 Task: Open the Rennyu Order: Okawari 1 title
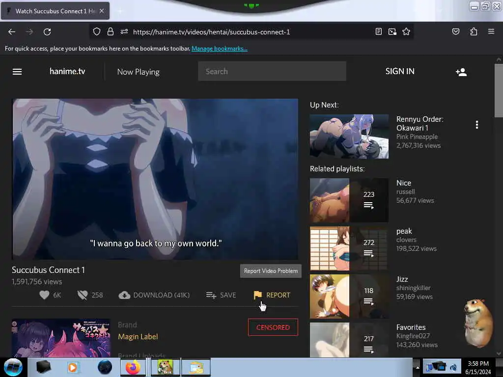pos(419,123)
